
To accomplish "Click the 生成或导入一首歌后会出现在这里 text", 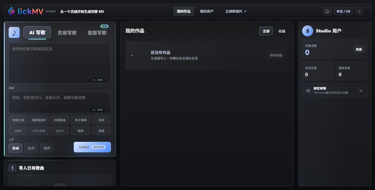I will 174,58.
